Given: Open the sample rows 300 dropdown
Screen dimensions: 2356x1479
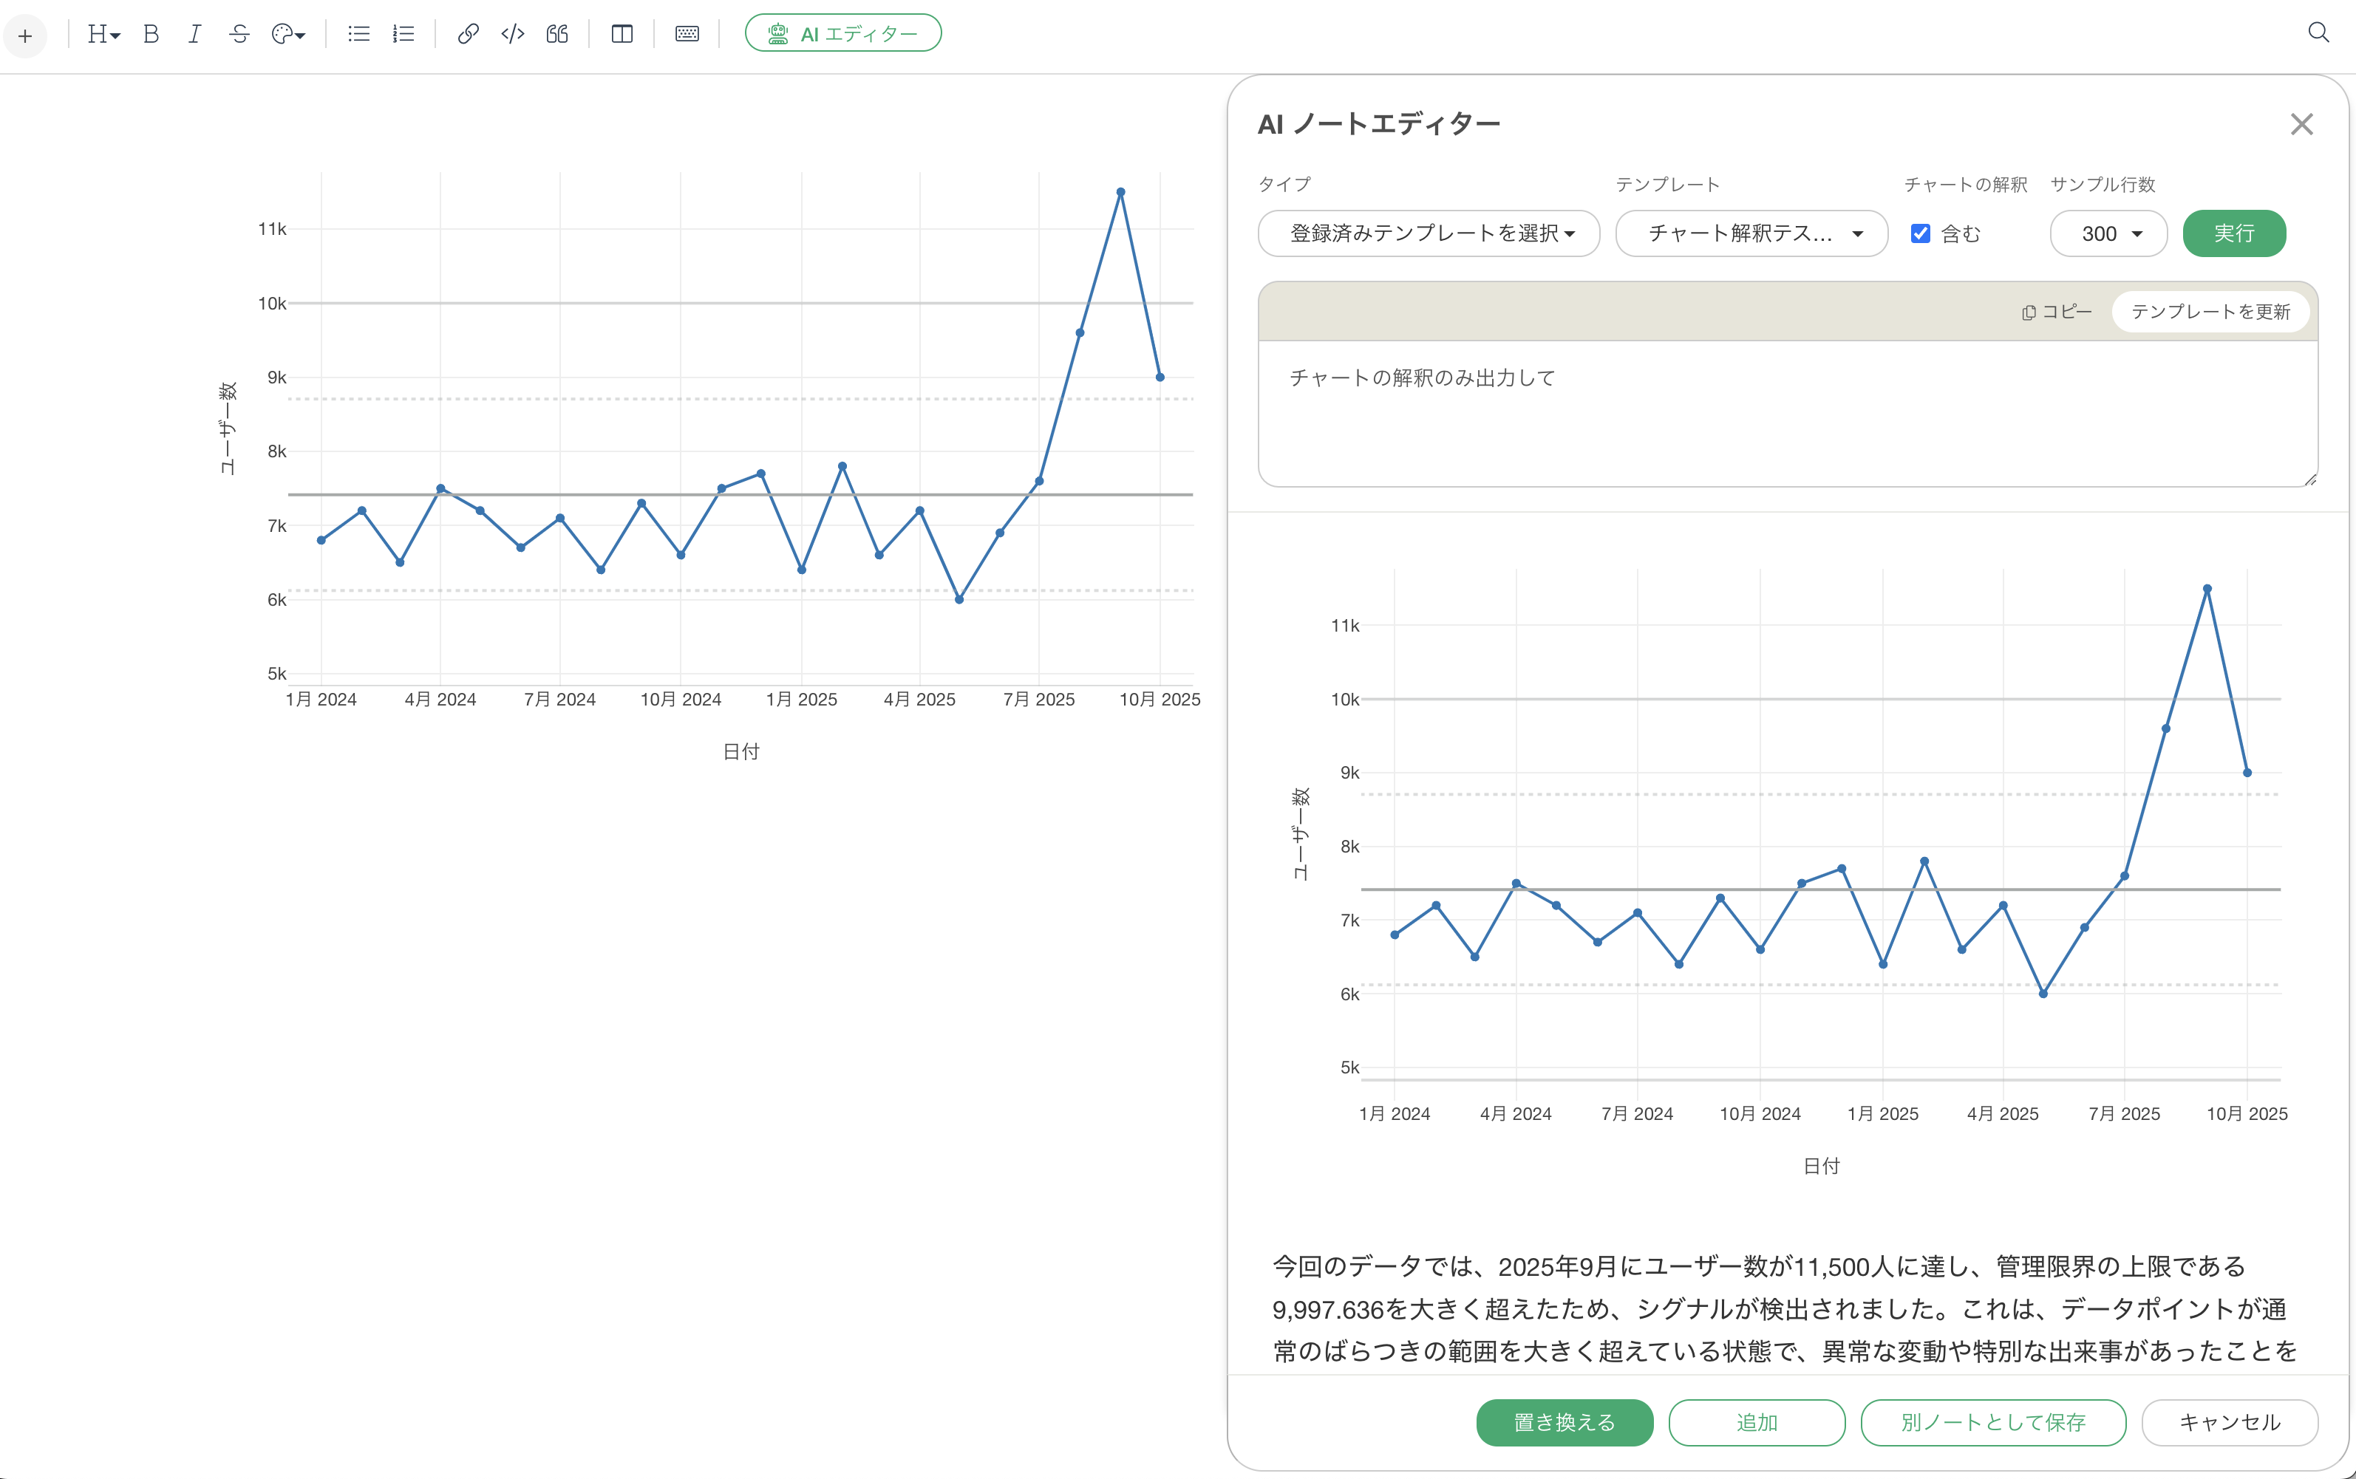Looking at the screenshot, I should point(2108,233).
